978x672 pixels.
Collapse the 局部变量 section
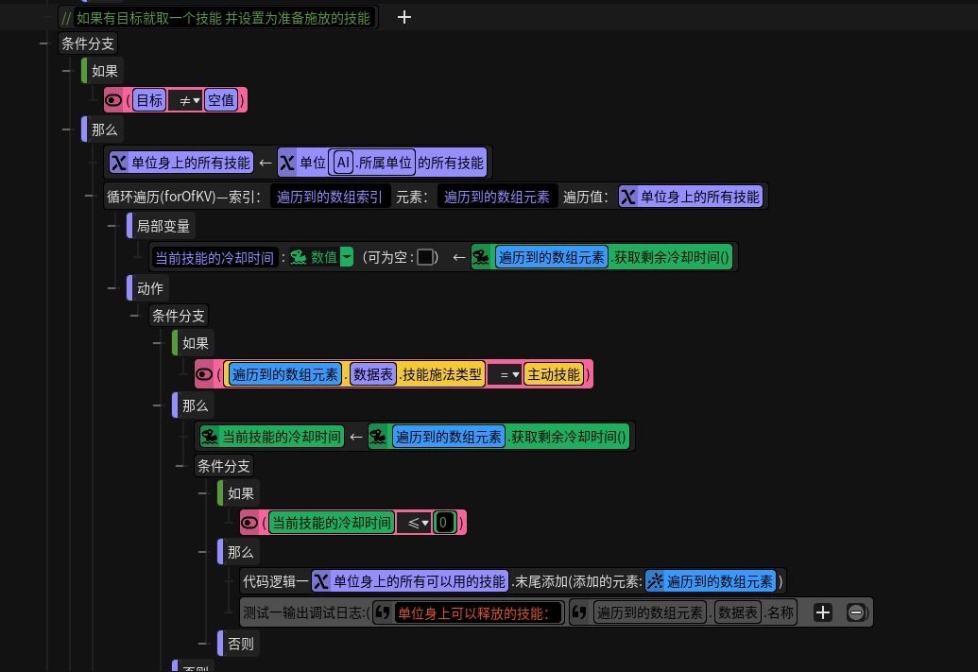click(112, 226)
